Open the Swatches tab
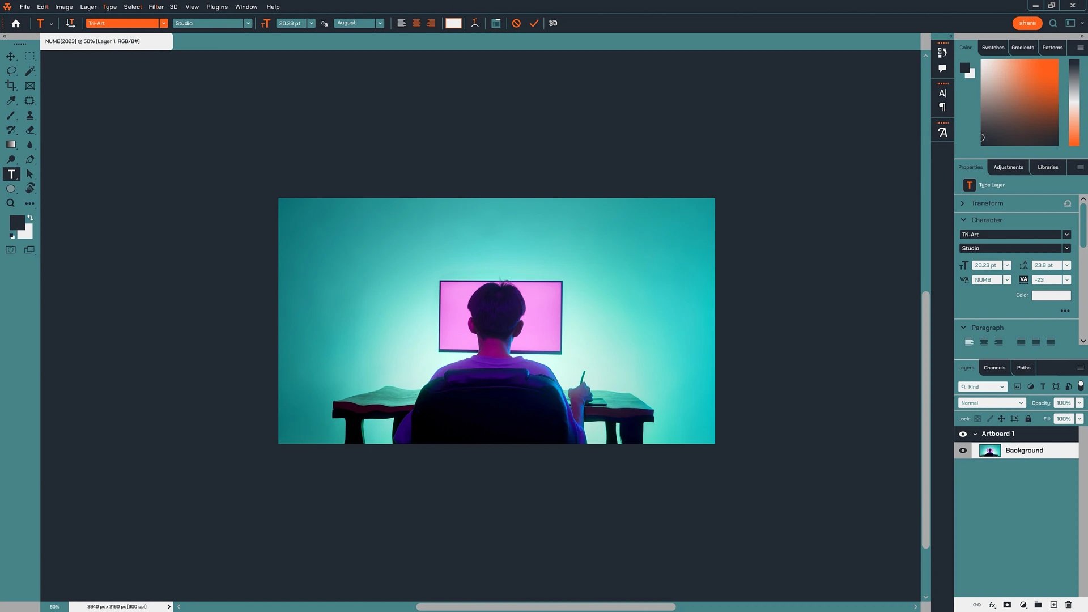This screenshot has height=612, width=1088. tap(993, 48)
